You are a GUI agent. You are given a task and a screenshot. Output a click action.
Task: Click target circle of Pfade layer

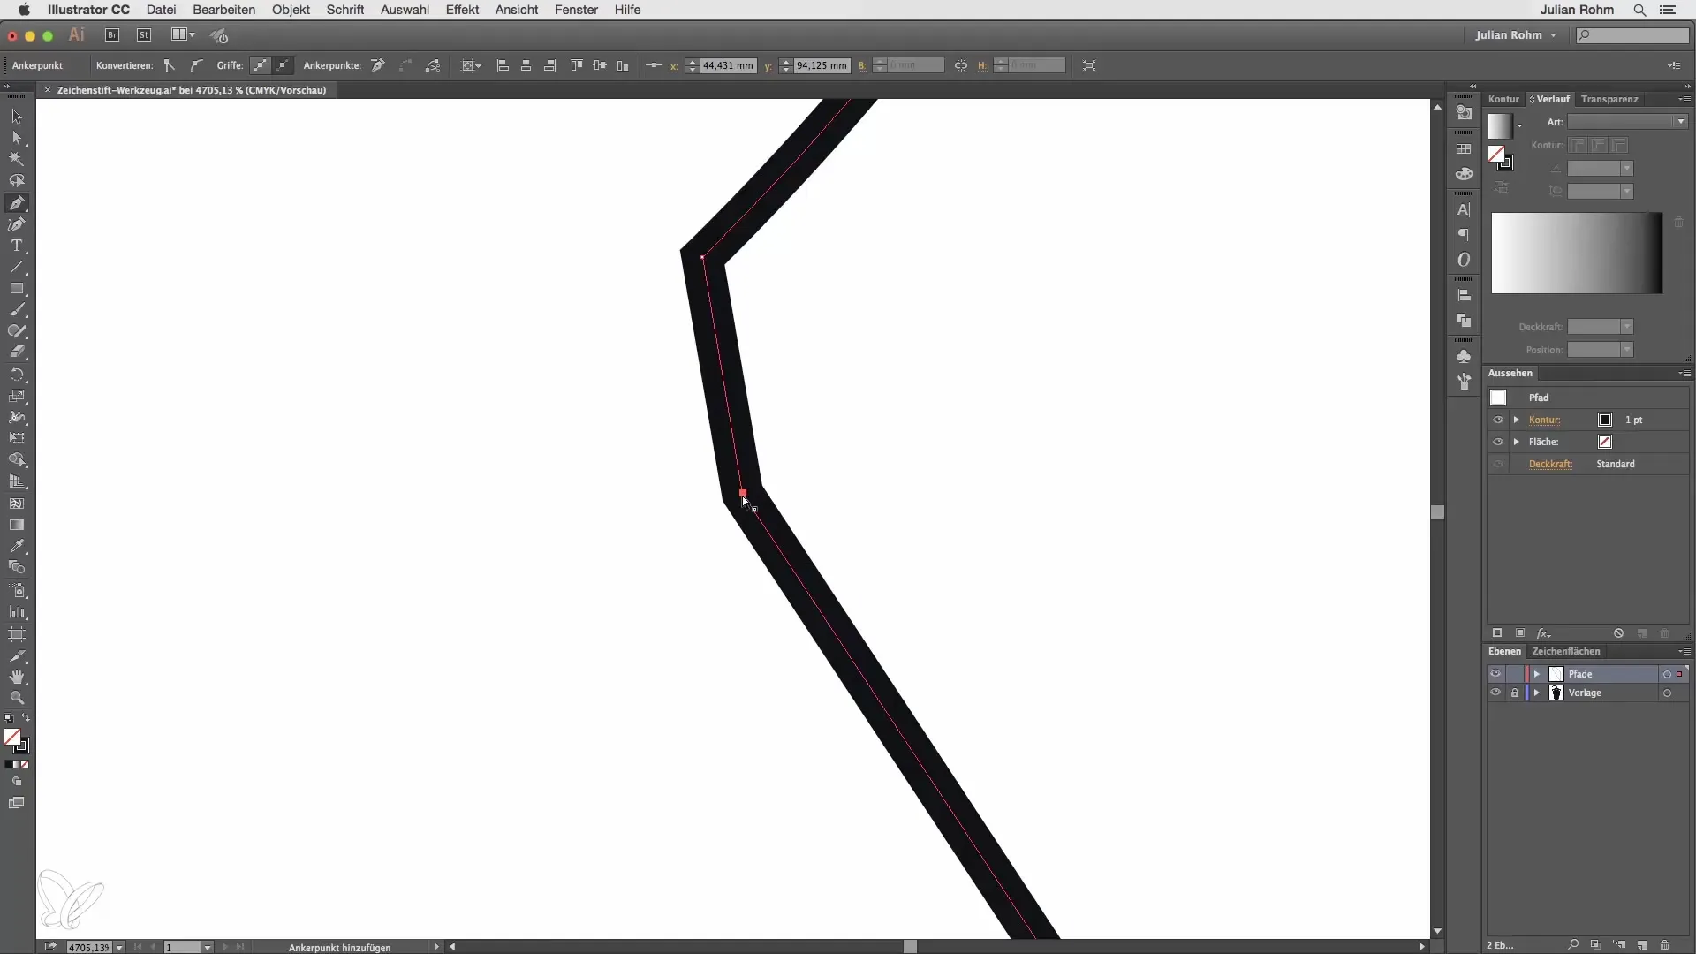[1667, 674]
